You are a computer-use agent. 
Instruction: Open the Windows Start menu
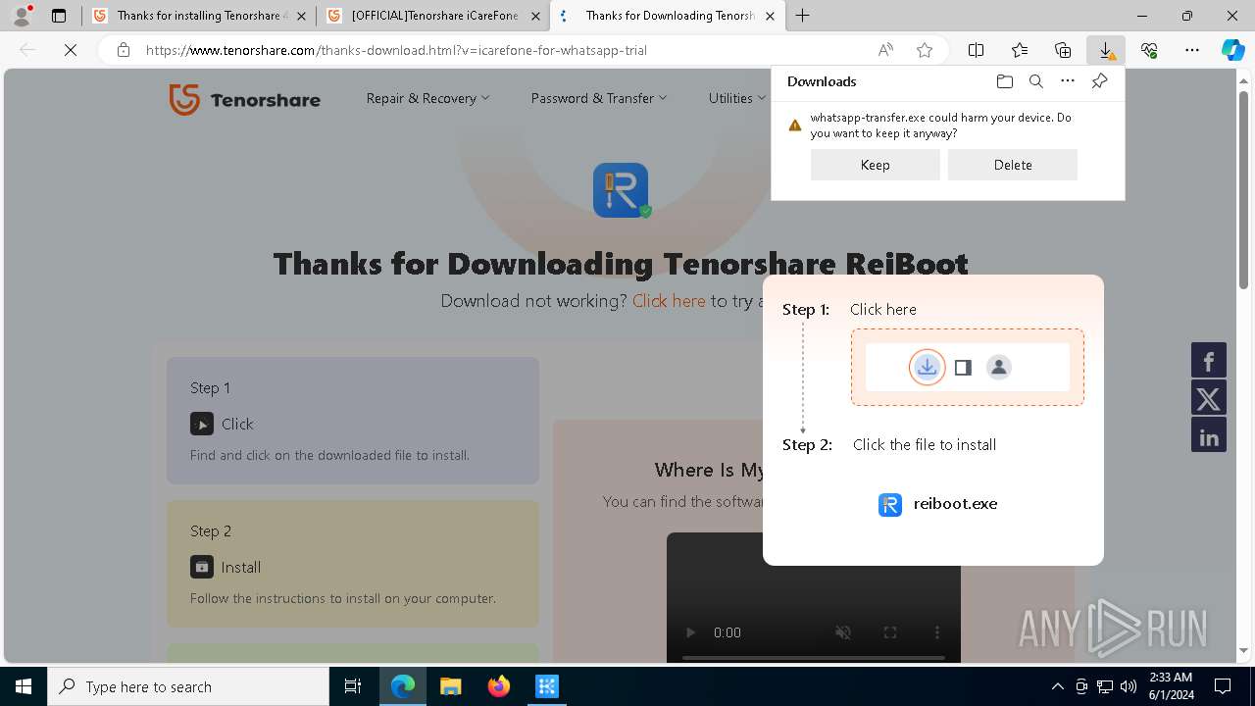[24, 686]
